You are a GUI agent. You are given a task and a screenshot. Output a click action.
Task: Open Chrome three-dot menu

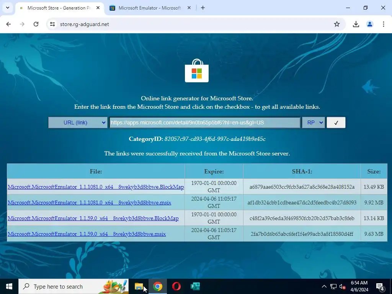pos(383,24)
